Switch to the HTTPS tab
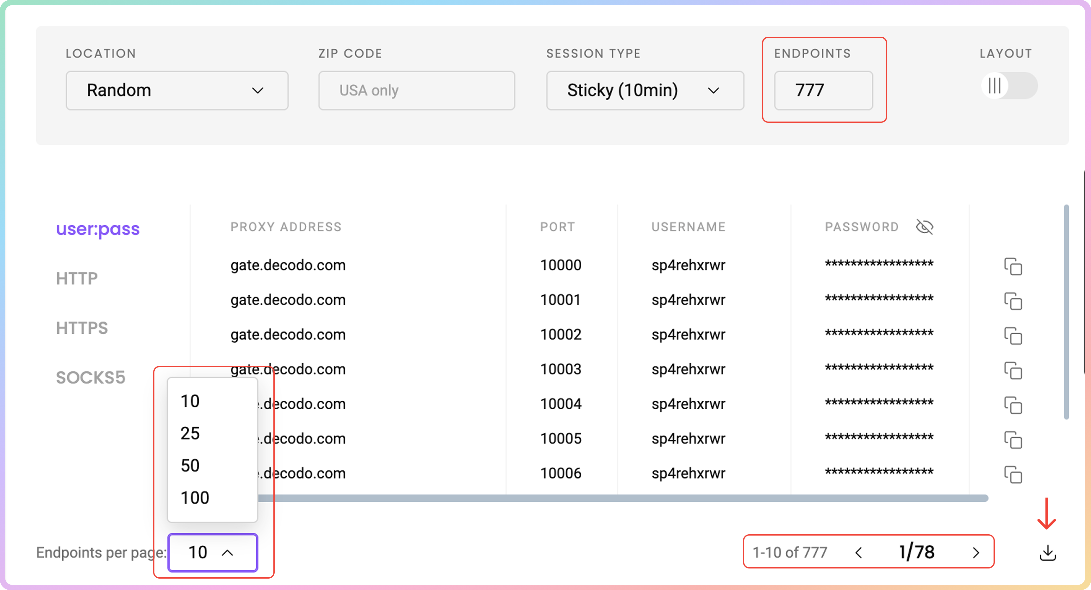The height and width of the screenshot is (590, 1091). [82, 328]
